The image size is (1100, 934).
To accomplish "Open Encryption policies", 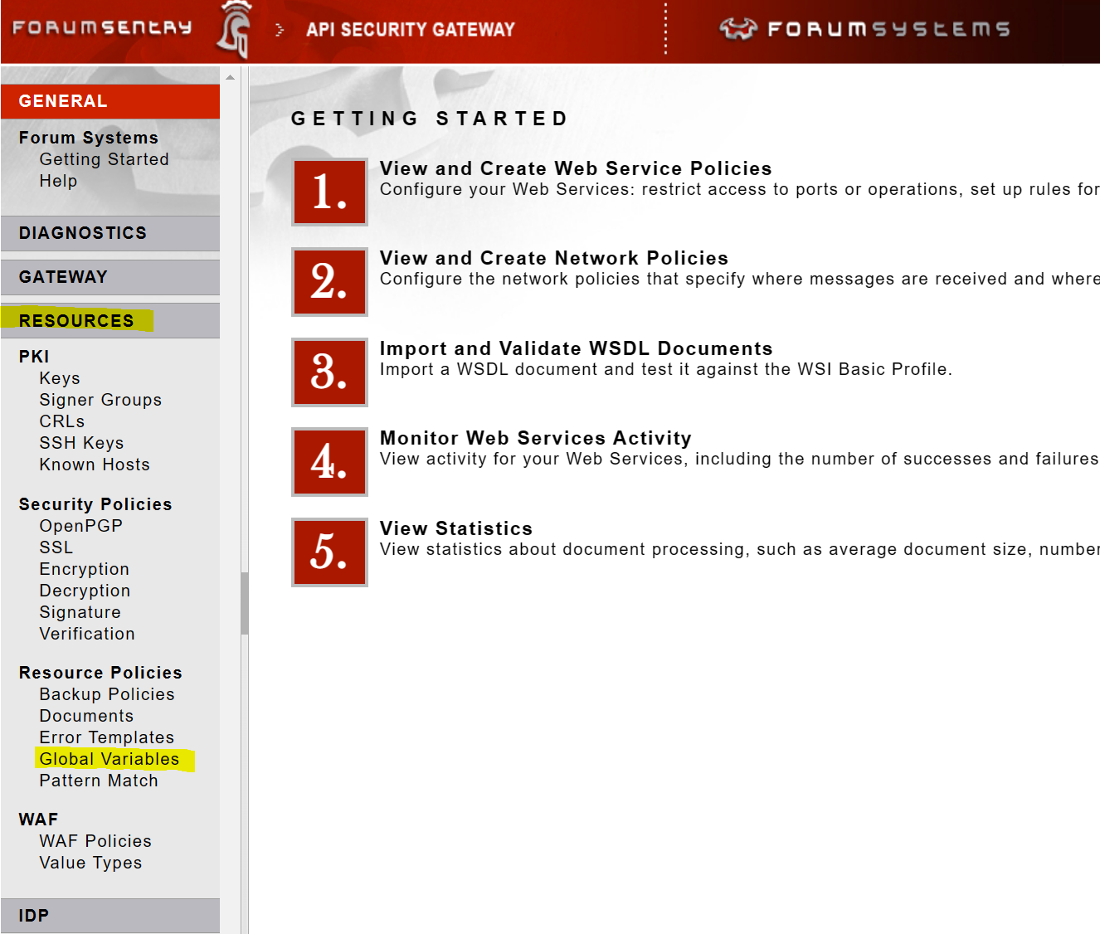I will [x=85, y=569].
